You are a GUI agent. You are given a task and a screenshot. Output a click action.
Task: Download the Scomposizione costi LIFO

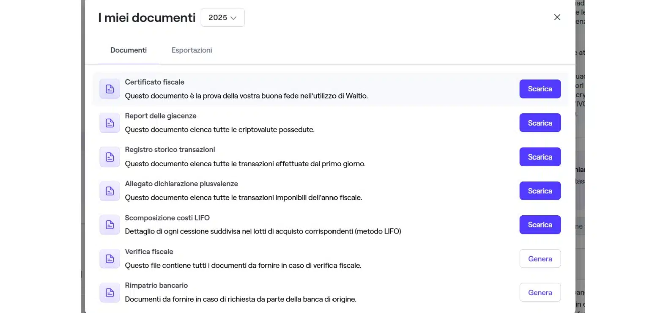(540, 225)
